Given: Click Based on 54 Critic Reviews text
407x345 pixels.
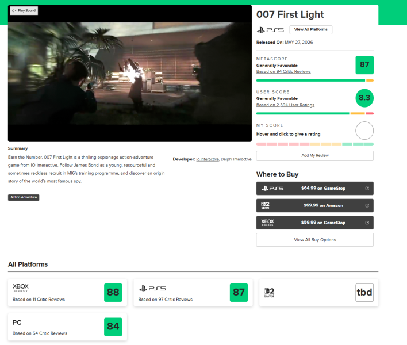Looking at the screenshot, I should 40,333.
